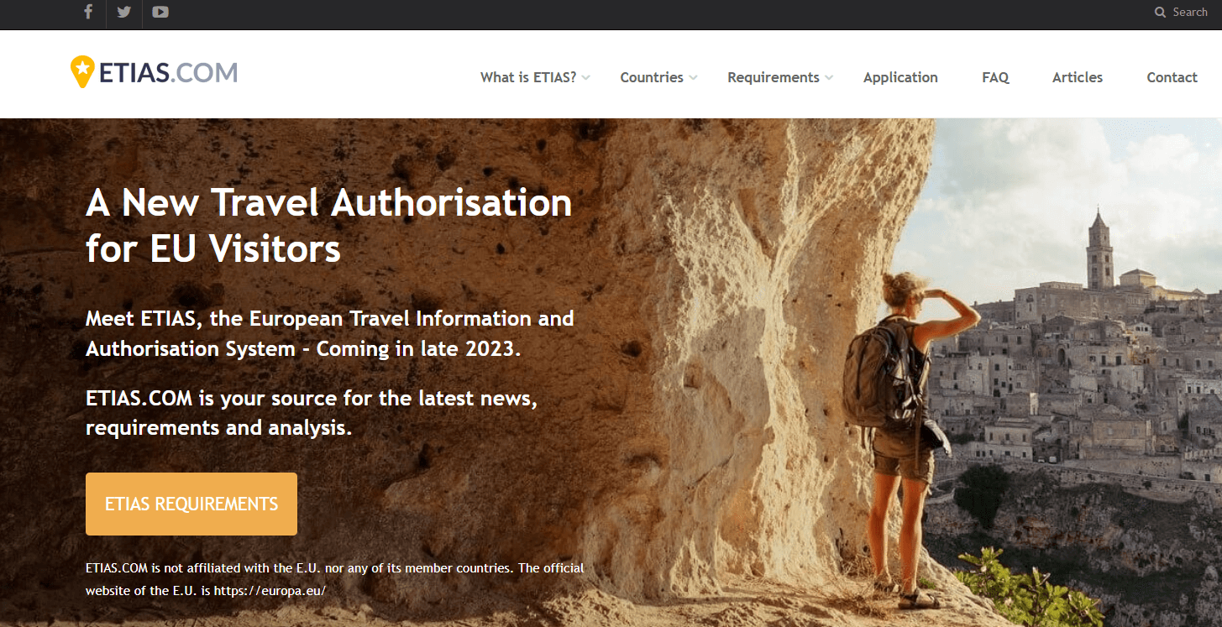The width and height of the screenshot is (1222, 627).
Task: Expand the Countries dropdown arrow
Action: point(693,77)
